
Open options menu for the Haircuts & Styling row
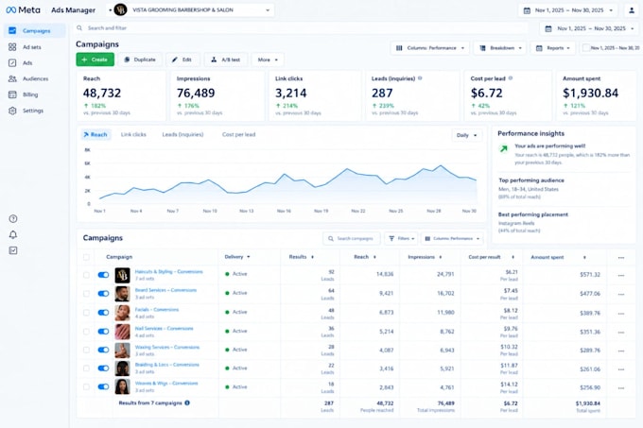(621, 275)
